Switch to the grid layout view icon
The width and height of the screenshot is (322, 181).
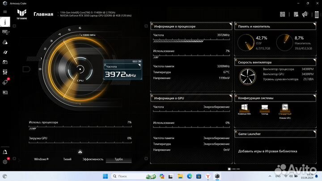point(282,14)
